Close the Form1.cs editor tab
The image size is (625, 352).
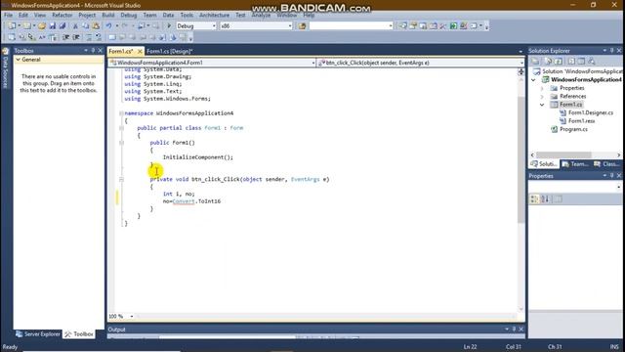[x=140, y=51]
